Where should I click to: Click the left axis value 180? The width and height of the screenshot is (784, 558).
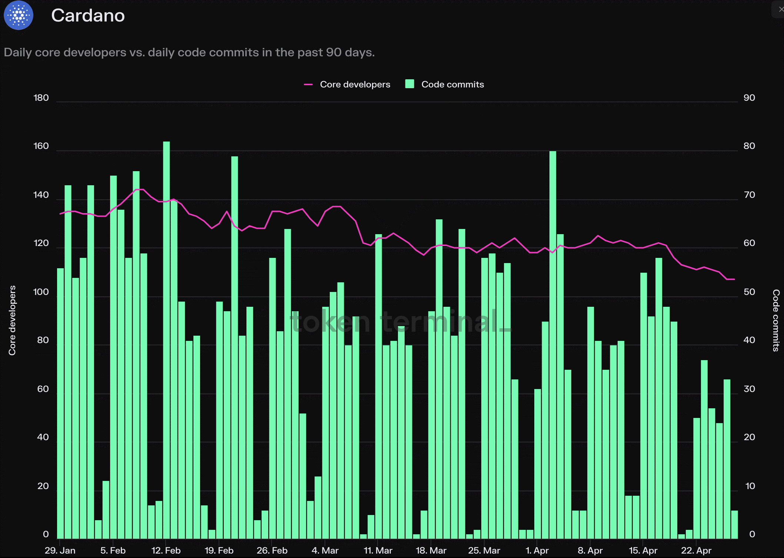[41, 98]
